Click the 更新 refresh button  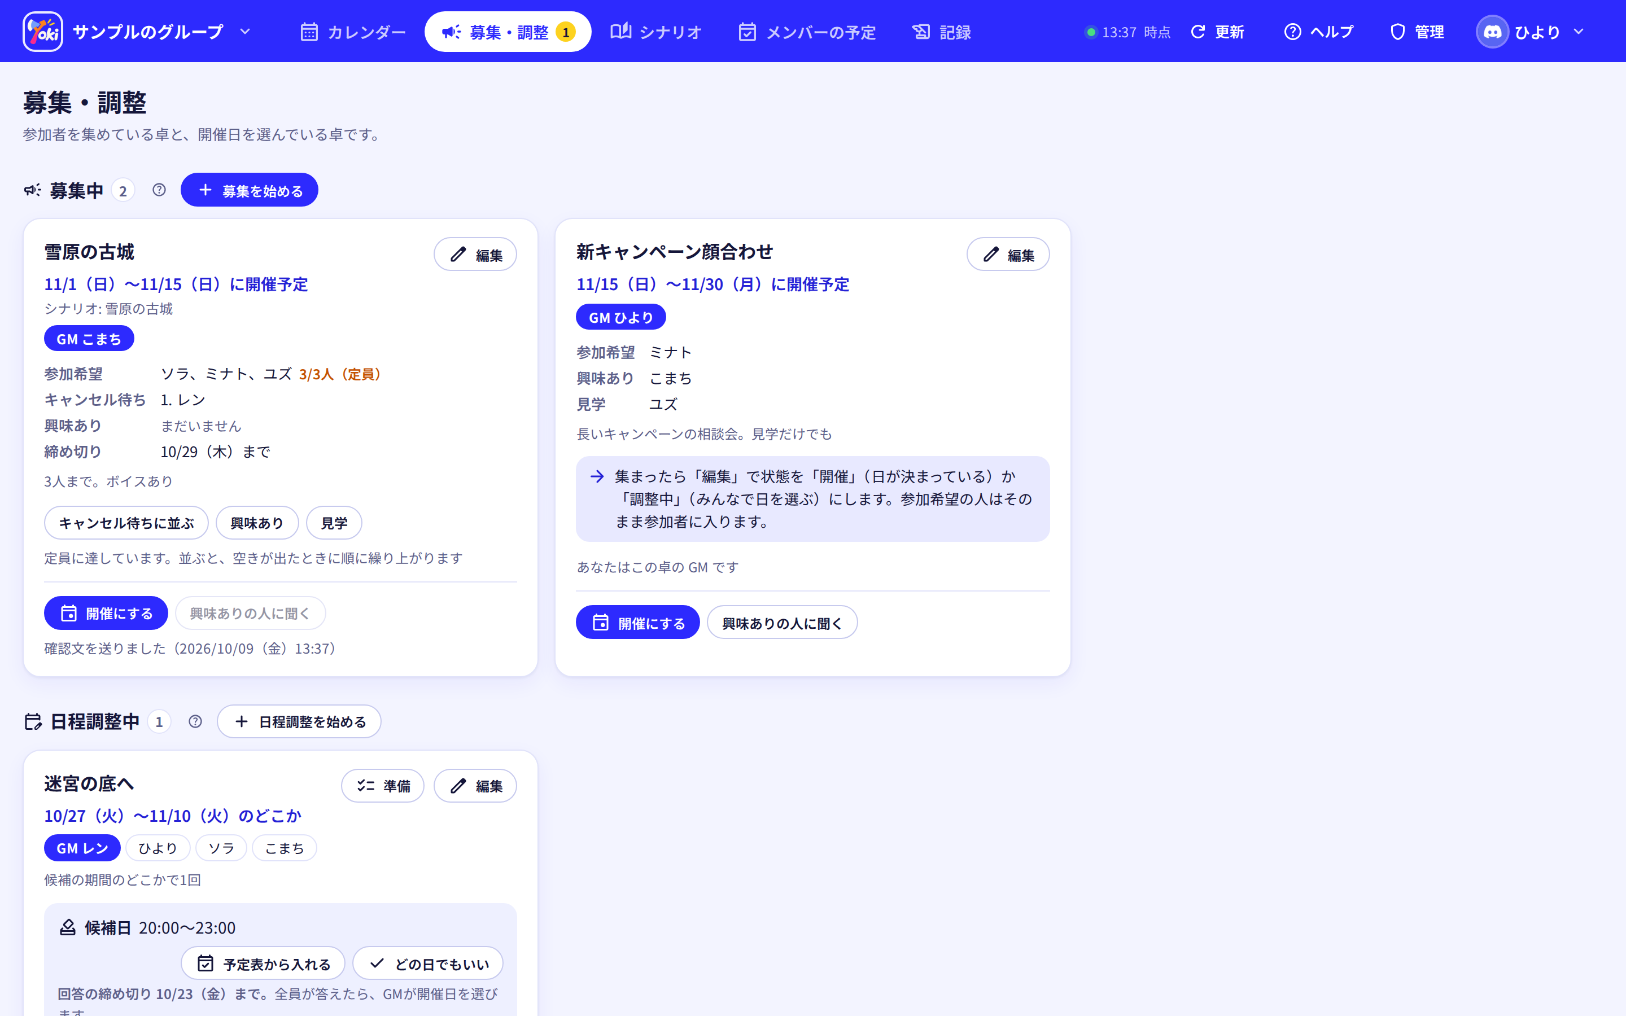click(1217, 32)
